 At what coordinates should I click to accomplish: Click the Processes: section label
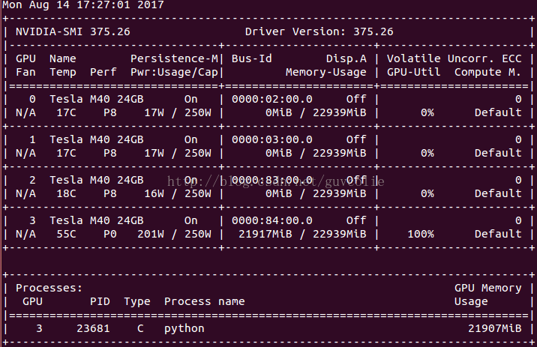[49, 288]
